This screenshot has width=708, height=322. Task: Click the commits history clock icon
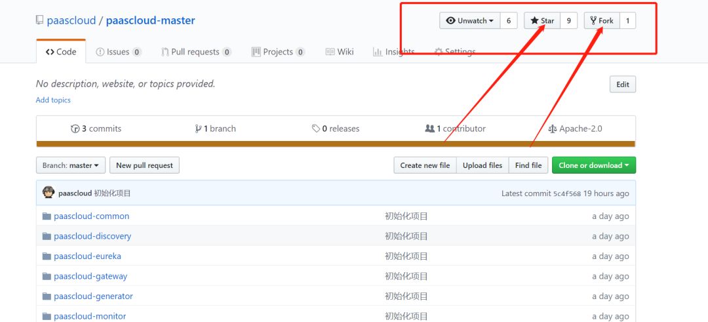pos(75,129)
